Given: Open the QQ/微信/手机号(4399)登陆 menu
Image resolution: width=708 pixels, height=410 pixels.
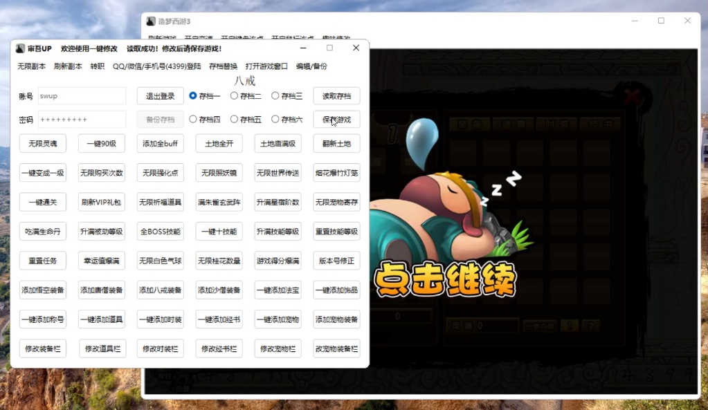Looking at the screenshot, I should pyautogui.click(x=156, y=66).
